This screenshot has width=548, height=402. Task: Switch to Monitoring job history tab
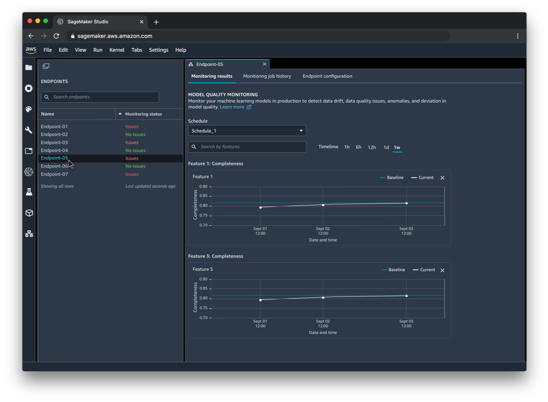(x=267, y=76)
